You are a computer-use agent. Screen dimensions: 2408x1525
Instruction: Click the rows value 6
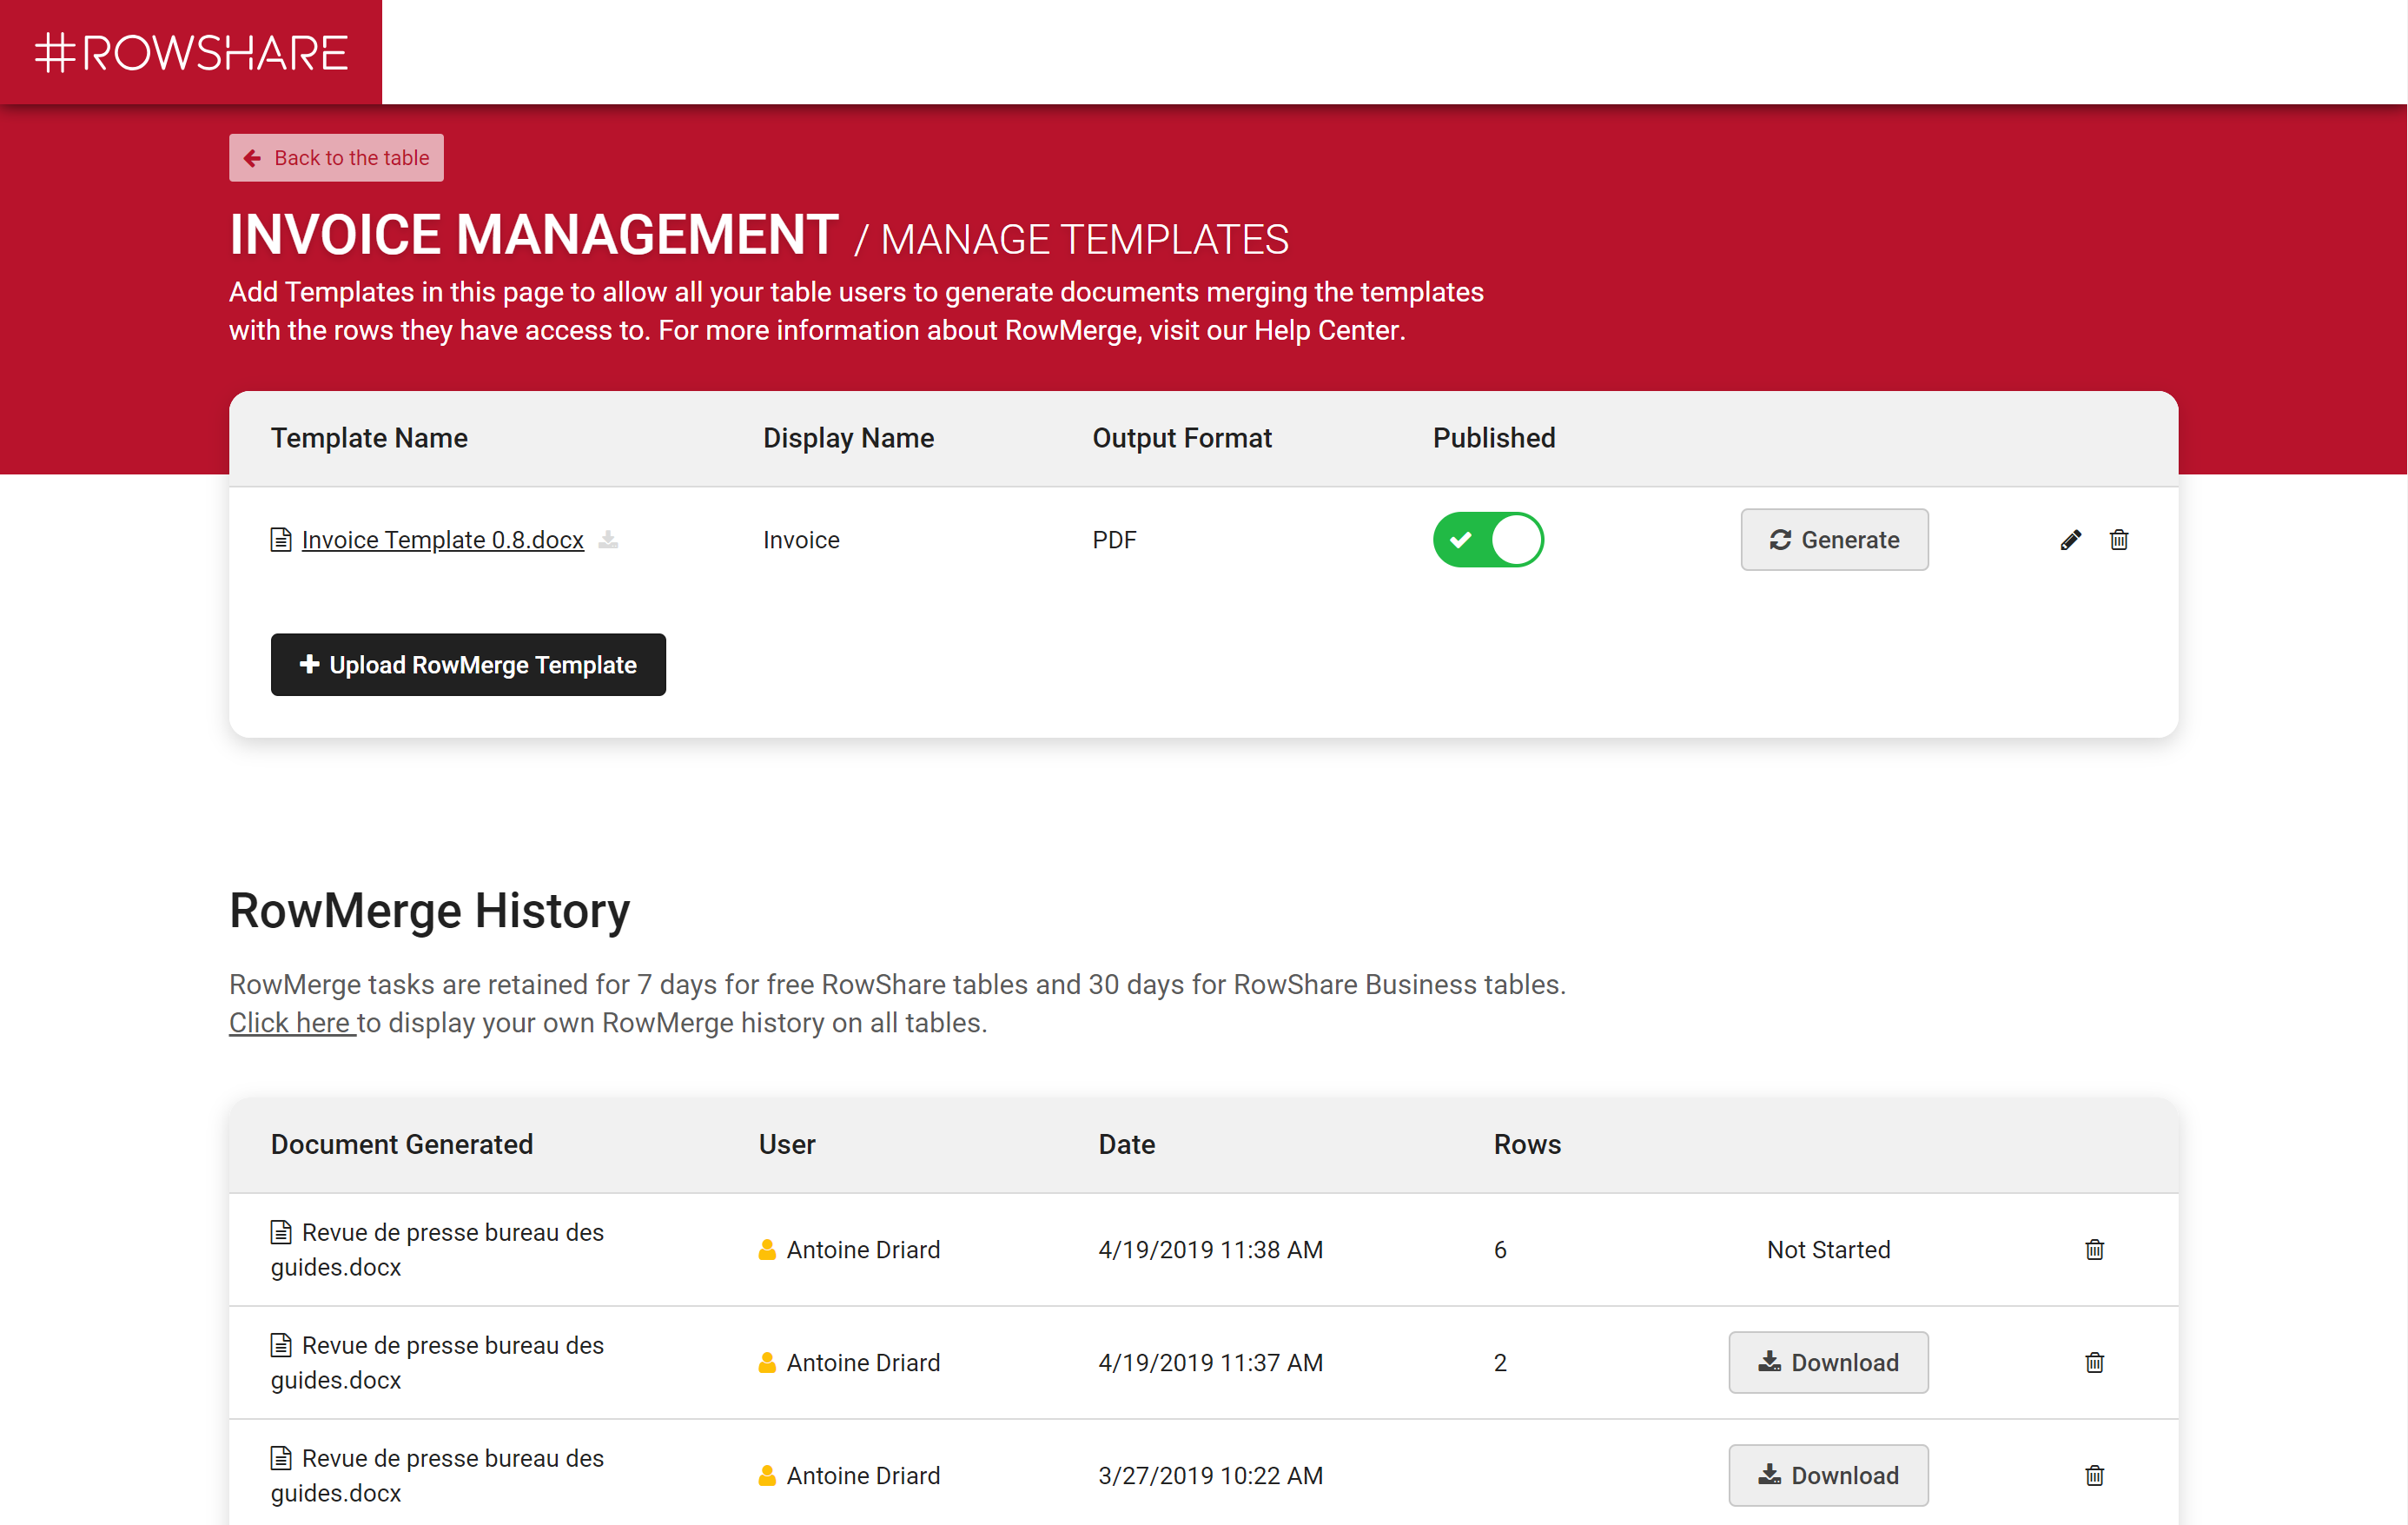1500,1250
